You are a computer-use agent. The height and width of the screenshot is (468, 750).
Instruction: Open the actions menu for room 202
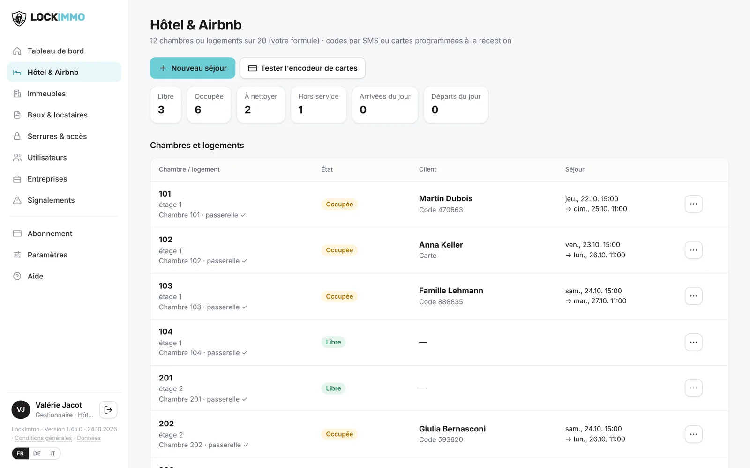coord(694,434)
